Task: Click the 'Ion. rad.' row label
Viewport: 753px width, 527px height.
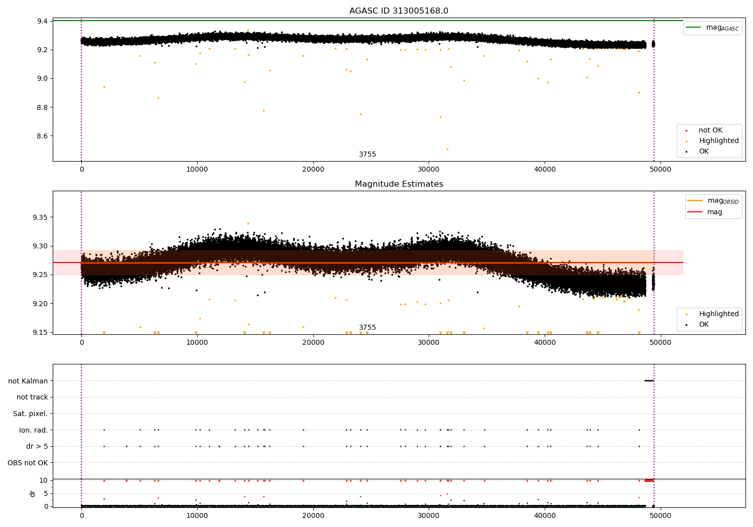Action: point(34,430)
